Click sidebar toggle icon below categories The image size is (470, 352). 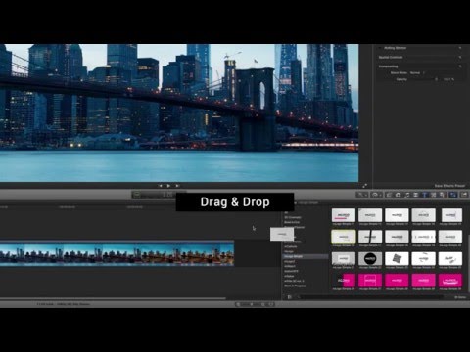(289, 297)
